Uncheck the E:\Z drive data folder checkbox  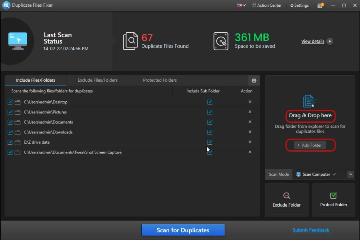[x=10, y=142]
